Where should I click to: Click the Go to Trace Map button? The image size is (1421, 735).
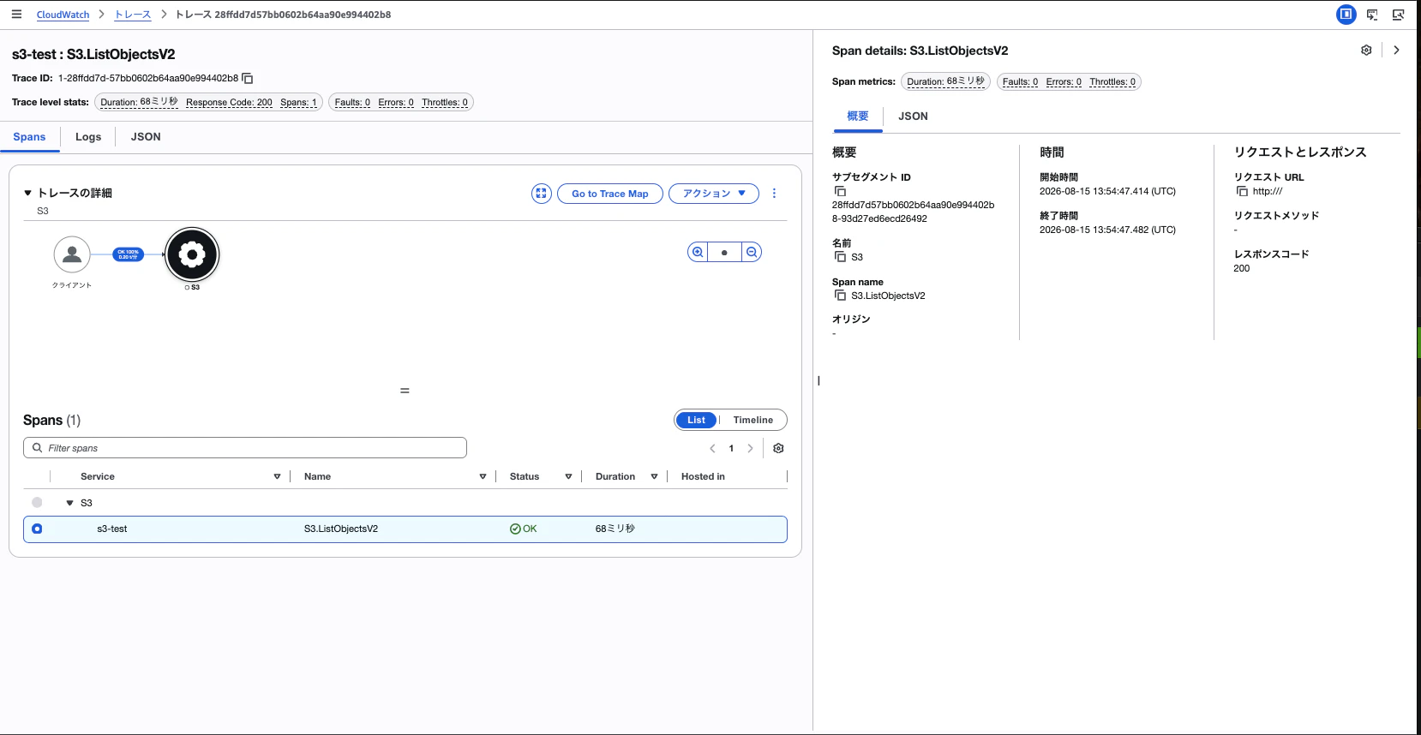[x=610, y=194]
